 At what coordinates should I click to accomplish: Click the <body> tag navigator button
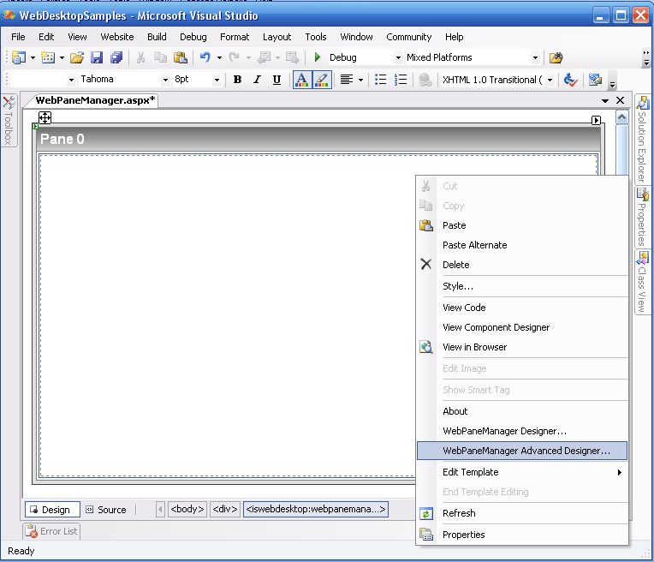(187, 510)
